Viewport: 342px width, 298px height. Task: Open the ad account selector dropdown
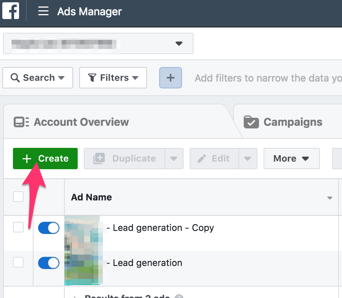point(98,43)
